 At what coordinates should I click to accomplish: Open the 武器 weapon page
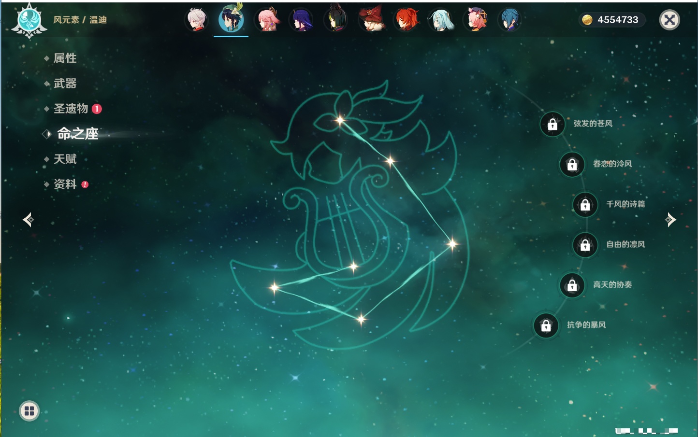65,84
